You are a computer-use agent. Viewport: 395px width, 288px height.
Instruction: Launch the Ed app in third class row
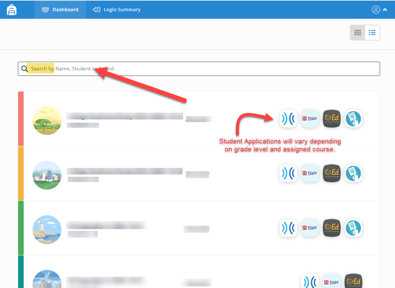(332, 228)
